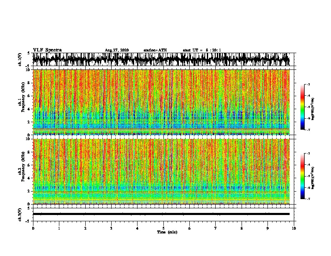Image resolution: width=331 pixels, height=256 pixels.
Task: Click the red 1 kHz line in ch.1 spectrogram
Action: pos(161,128)
